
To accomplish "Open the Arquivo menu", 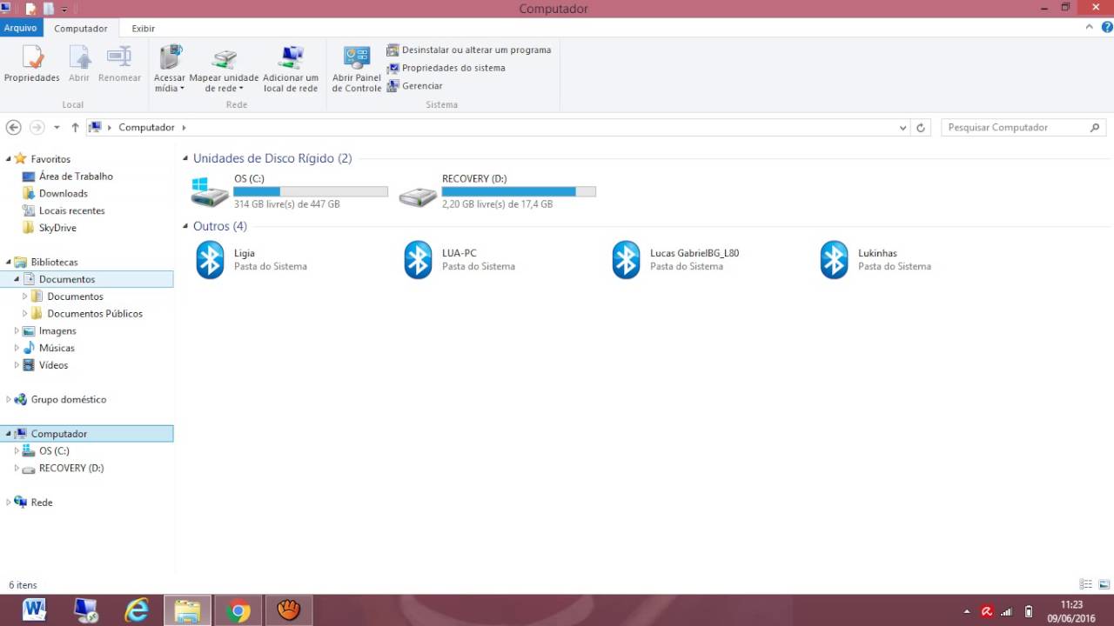I will click(x=21, y=28).
